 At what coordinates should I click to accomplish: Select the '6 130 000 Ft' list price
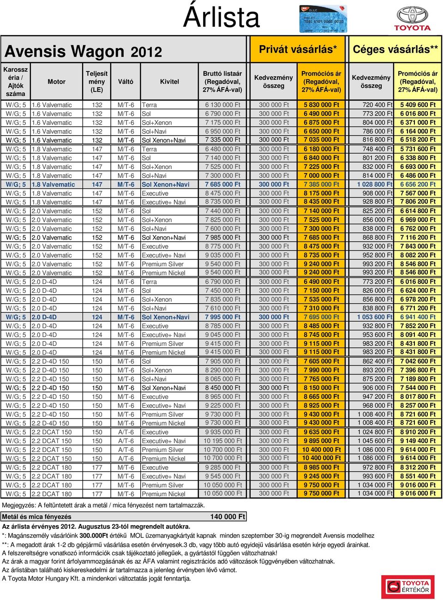tap(223, 105)
